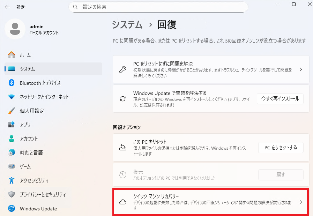Click PC をリセットする button

pyautogui.click(x=281, y=148)
